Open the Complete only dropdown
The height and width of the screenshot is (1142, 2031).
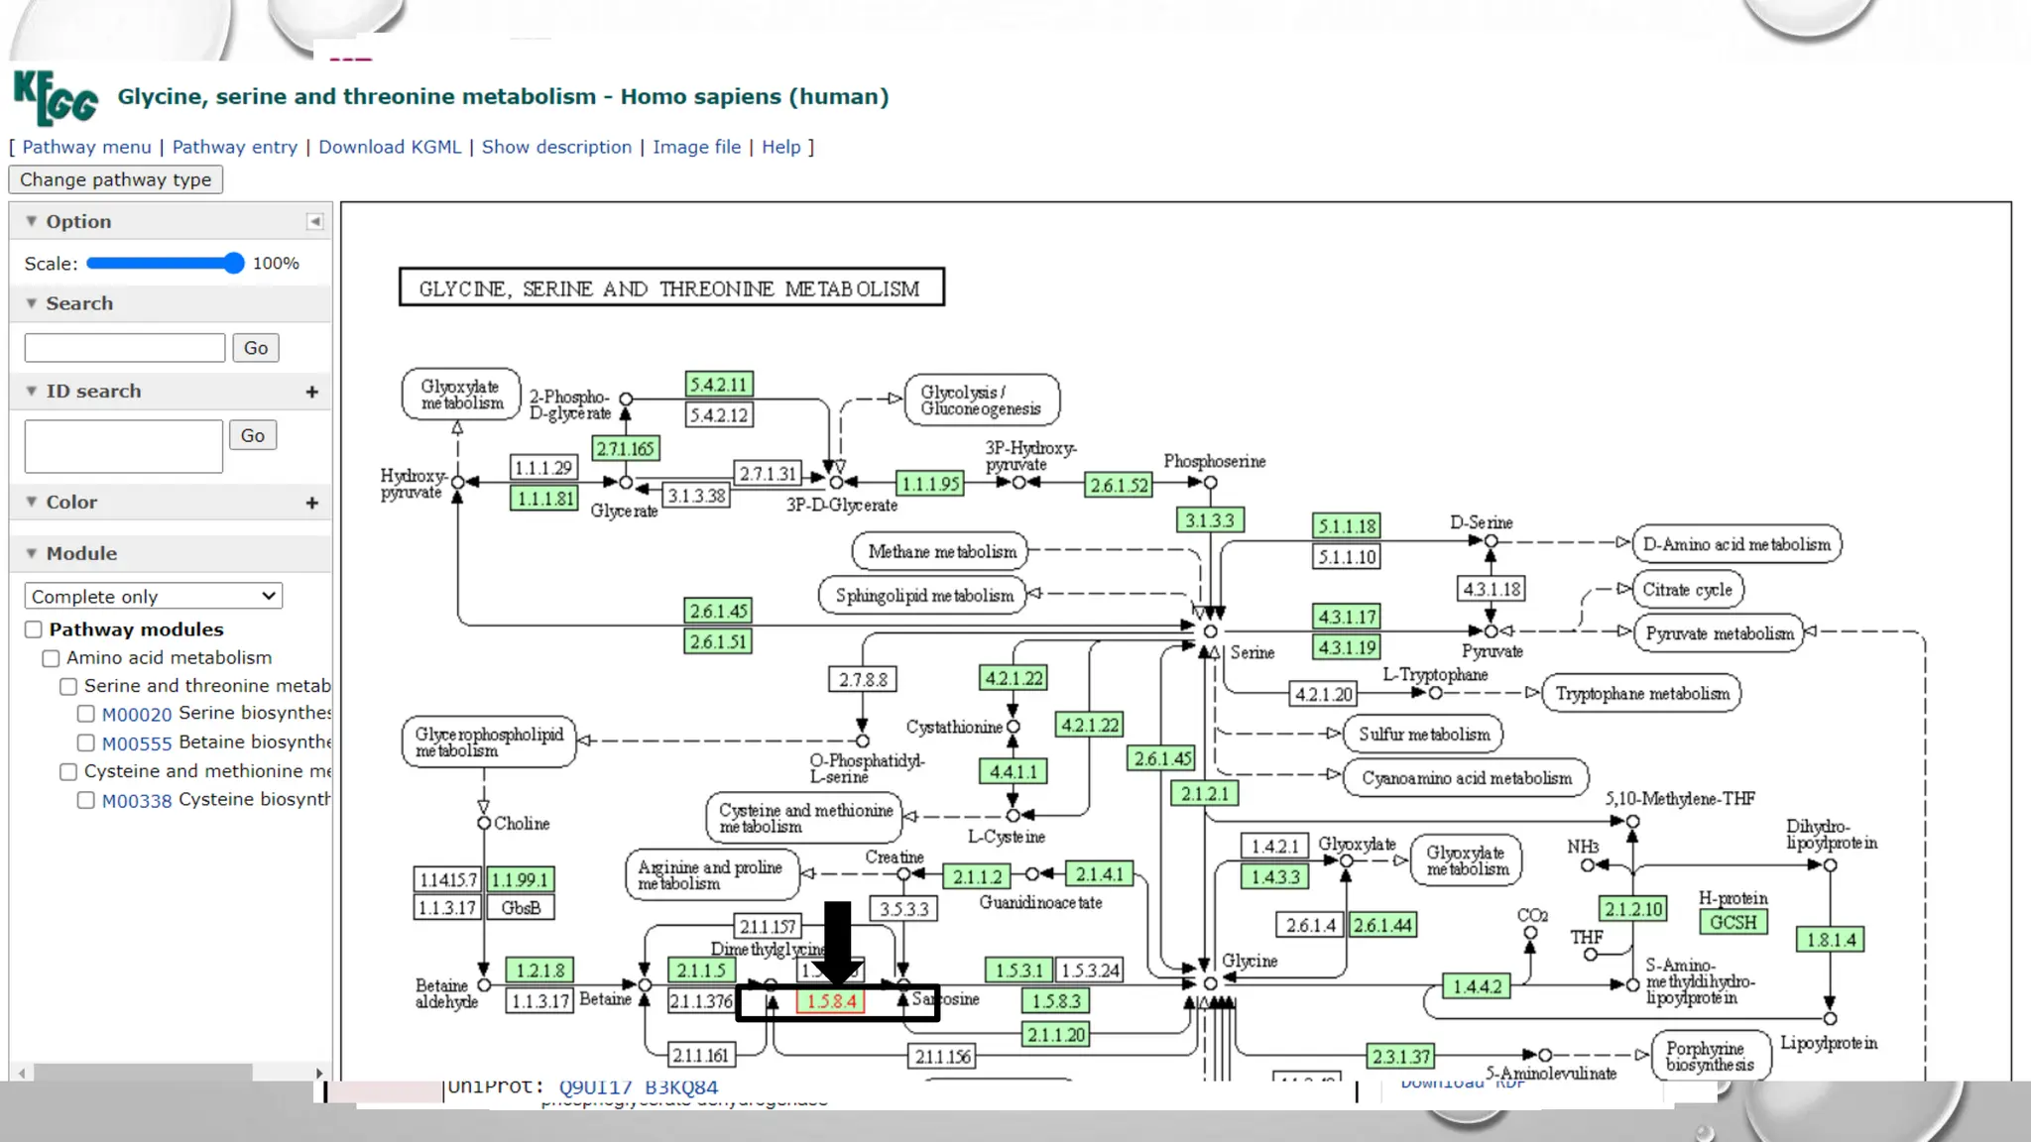[x=153, y=596]
